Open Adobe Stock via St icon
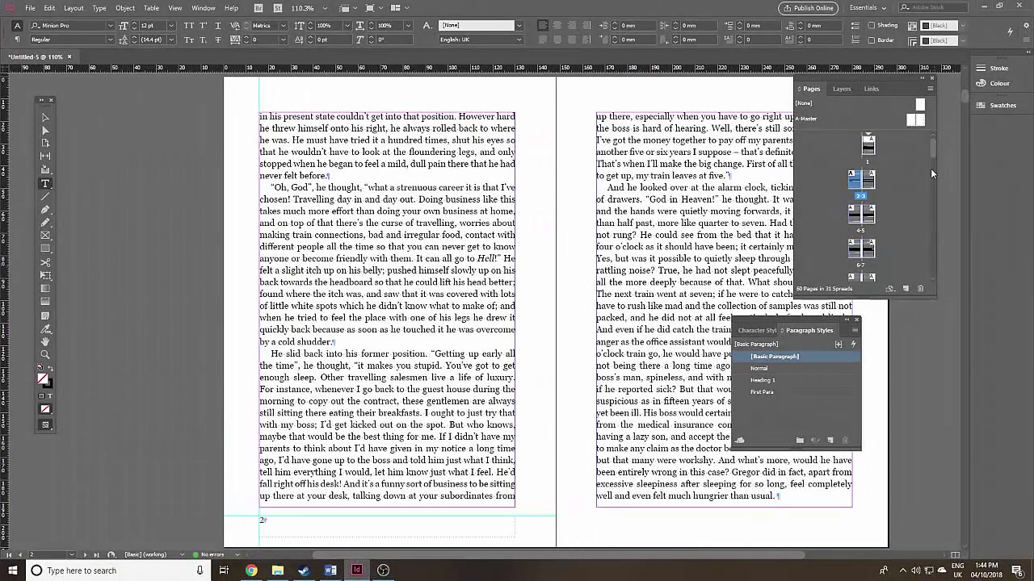Image resolution: width=1034 pixels, height=581 pixels. point(276,8)
